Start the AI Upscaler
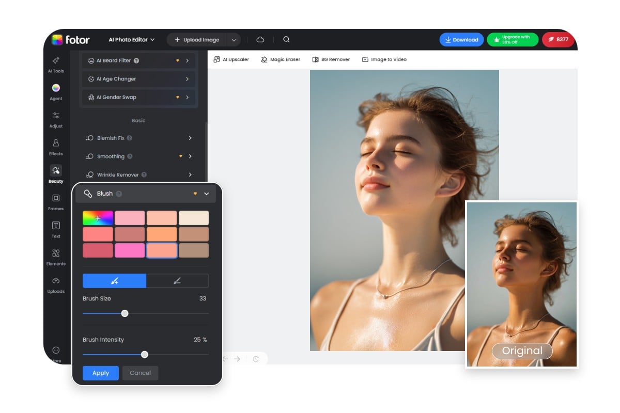This screenshot has width=620, height=413. coord(231,59)
